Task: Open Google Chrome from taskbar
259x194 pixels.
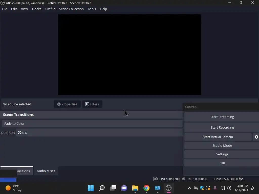Action: 146,188
